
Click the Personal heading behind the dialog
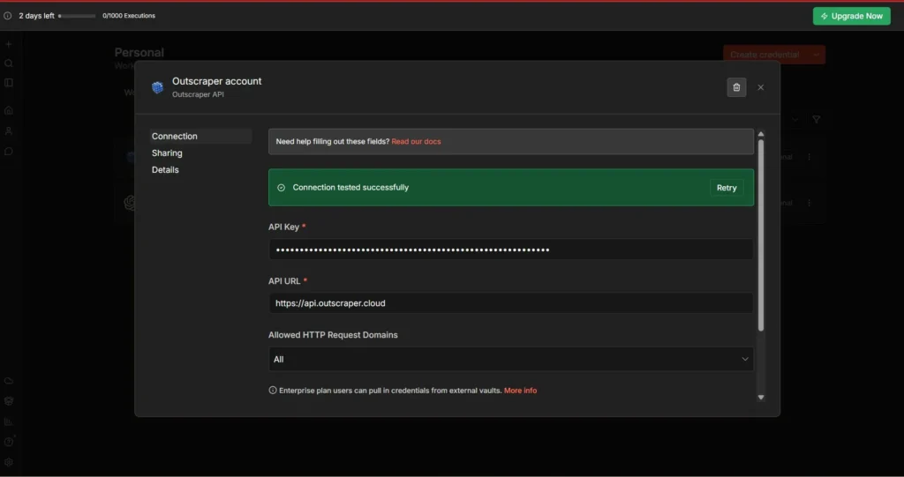(139, 52)
